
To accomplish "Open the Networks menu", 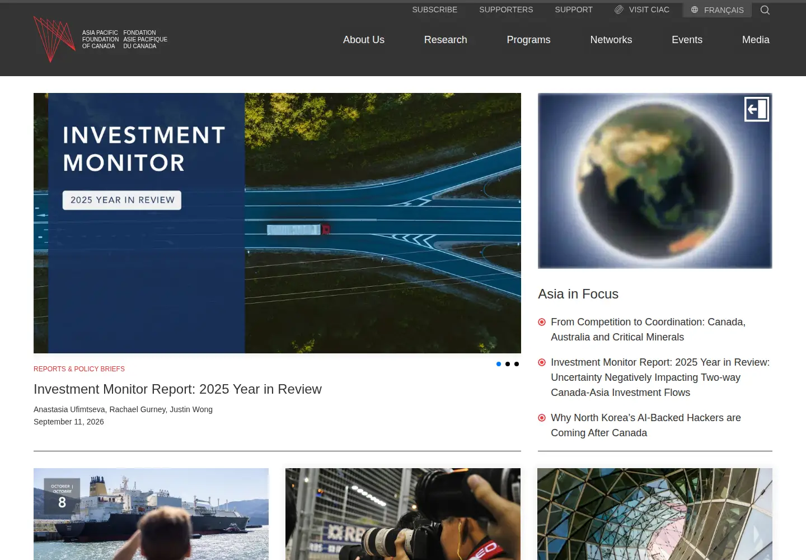I will pos(611,40).
